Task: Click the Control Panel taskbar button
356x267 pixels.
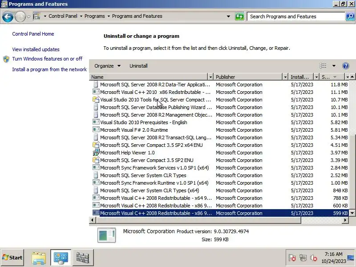Action: coord(61,258)
